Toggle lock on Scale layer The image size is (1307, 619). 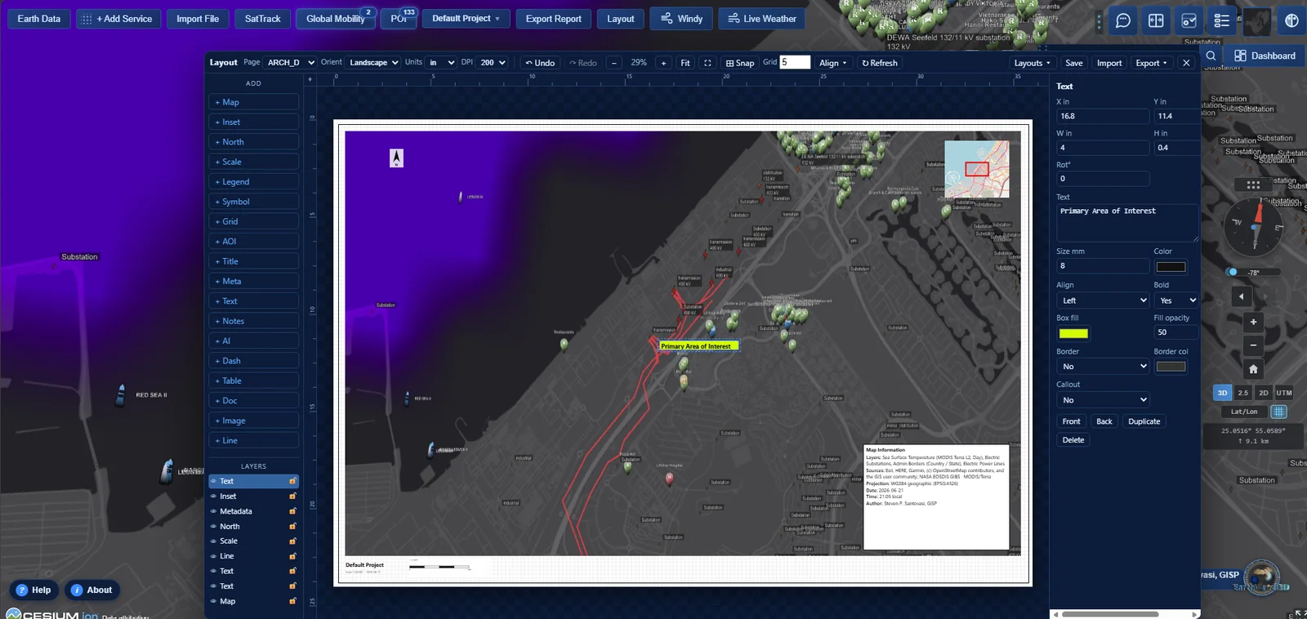click(x=292, y=541)
